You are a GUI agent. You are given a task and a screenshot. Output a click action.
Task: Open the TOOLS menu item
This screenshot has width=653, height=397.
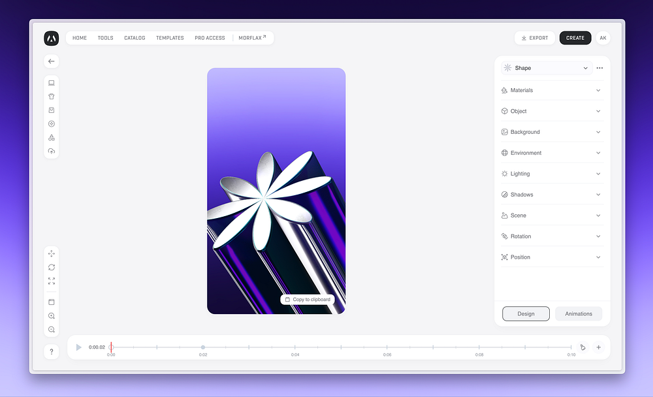pos(105,38)
